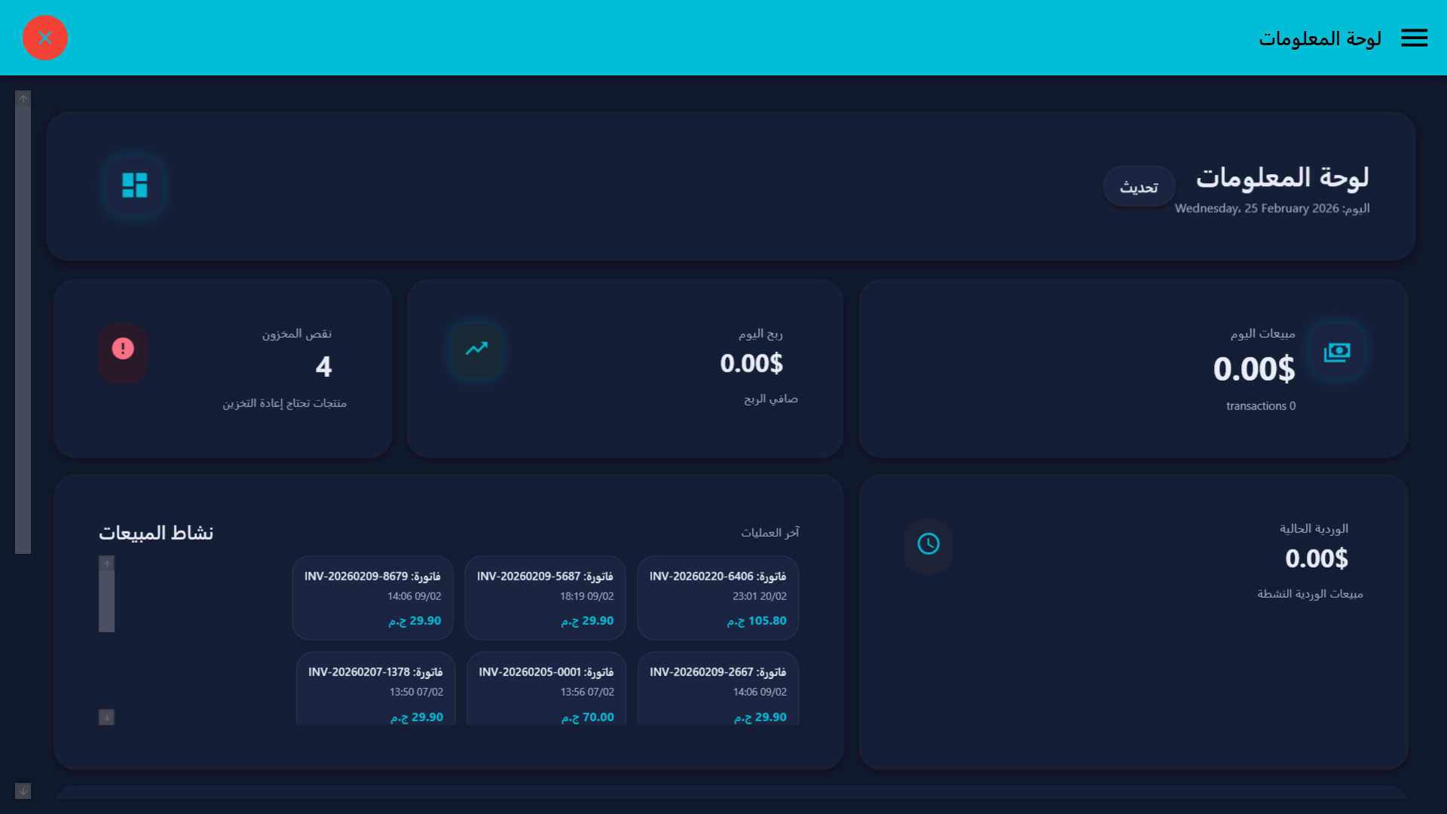The image size is (1447, 814).
Task: Open the navigation hamburger menu
Action: tap(1415, 38)
